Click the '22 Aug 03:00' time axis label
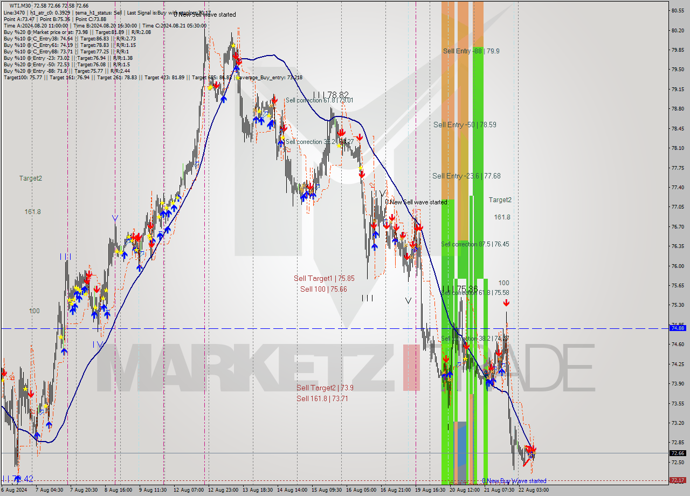Screen dimensions: 690x496 (x=534, y=490)
